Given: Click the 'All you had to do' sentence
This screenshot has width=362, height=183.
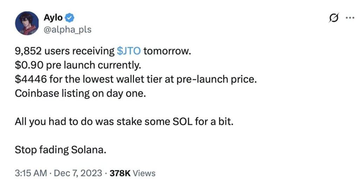Looking at the screenshot, I should [124, 122].
